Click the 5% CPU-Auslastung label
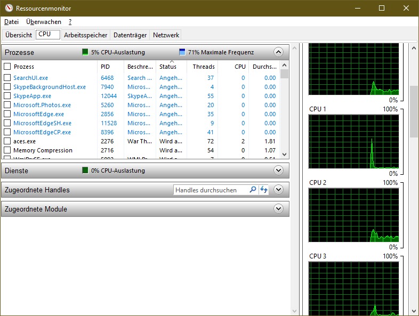 coord(118,52)
